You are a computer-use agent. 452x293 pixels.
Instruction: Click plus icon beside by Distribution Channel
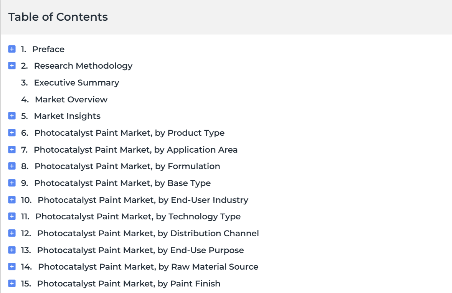coord(12,233)
